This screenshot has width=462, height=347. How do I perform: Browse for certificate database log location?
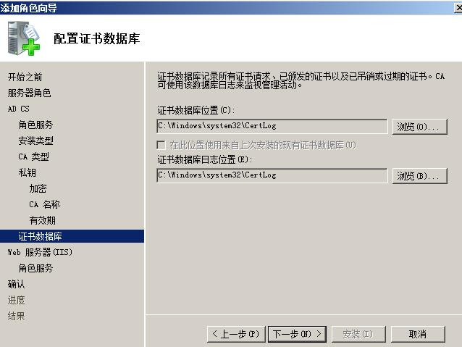[x=419, y=176]
